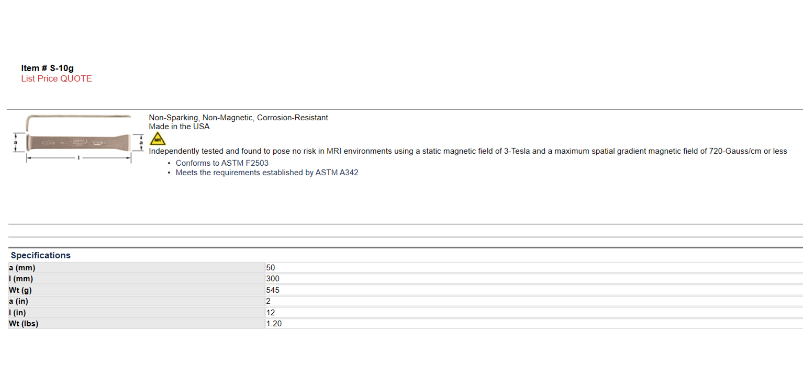Click the l (in) specification label

click(x=18, y=313)
